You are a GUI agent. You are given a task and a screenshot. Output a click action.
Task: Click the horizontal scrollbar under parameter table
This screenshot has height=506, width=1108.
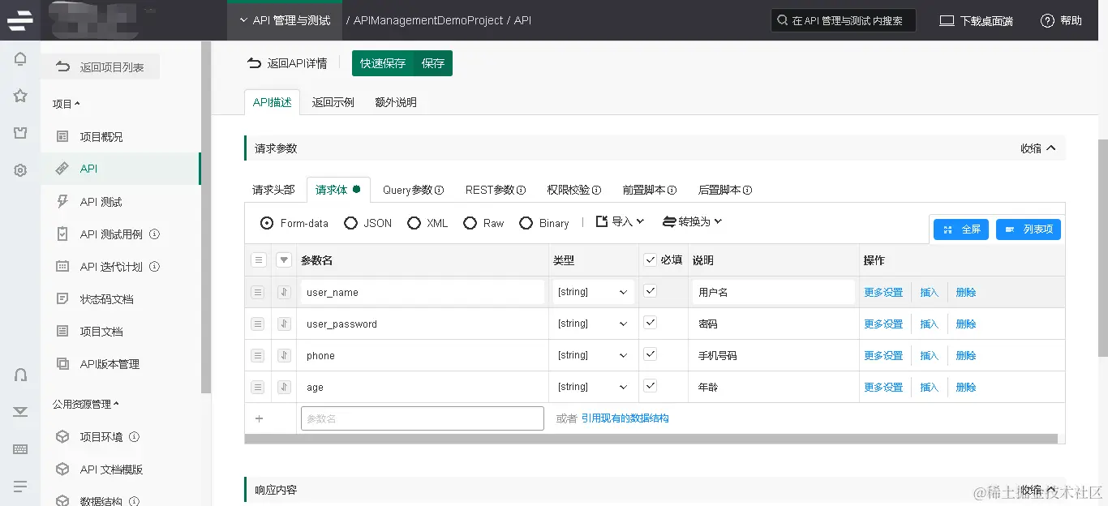(x=651, y=439)
